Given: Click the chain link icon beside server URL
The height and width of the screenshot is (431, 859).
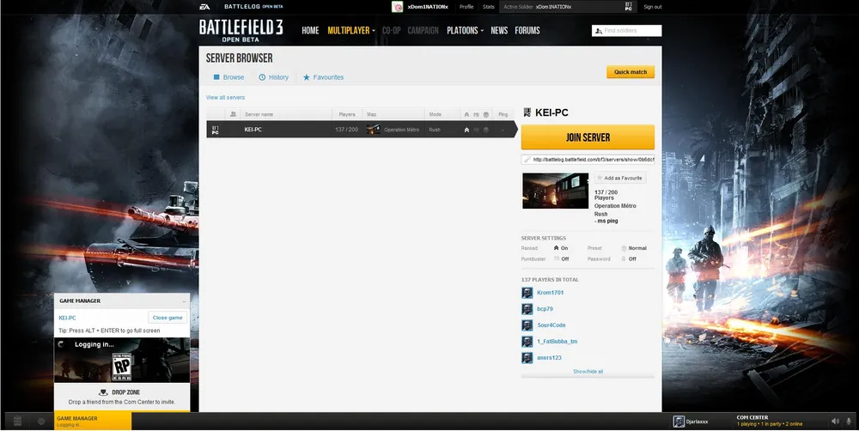Looking at the screenshot, I should pyautogui.click(x=527, y=160).
